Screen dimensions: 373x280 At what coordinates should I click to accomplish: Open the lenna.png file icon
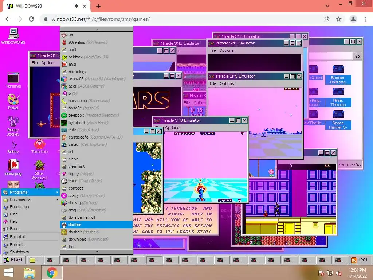coord(13,167)
